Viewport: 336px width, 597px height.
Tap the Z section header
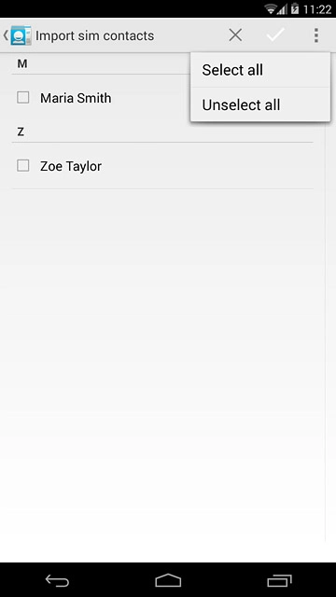tap(21, 132)
